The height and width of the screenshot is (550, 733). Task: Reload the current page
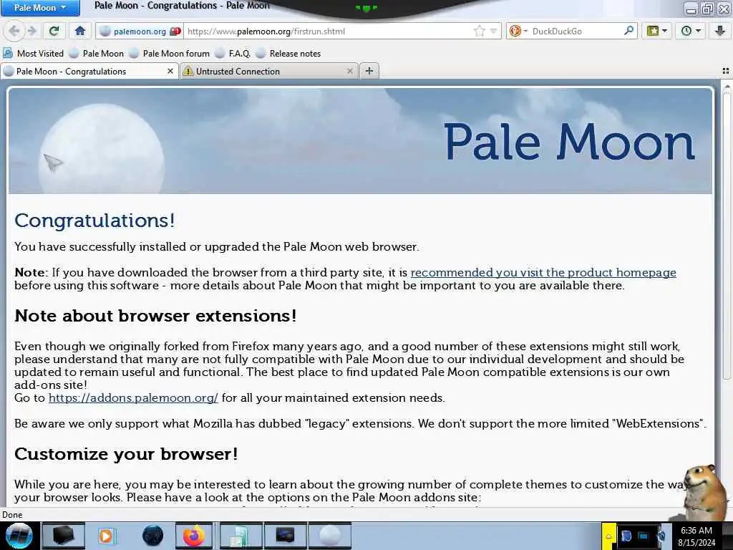pos(54,32)
